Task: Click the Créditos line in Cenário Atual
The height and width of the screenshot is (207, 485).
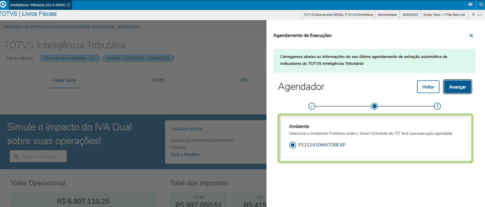Action: tap(178, 147)
